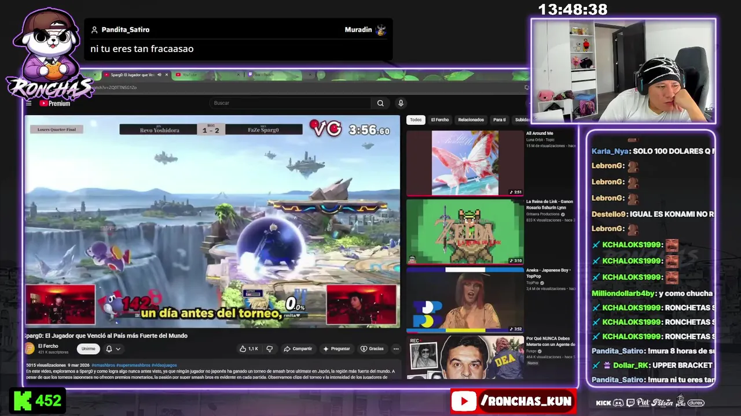Click Pandita_Satiro name in chat highlight
Viewport: 741px width, 416px height.
click(x=125, y=29)
